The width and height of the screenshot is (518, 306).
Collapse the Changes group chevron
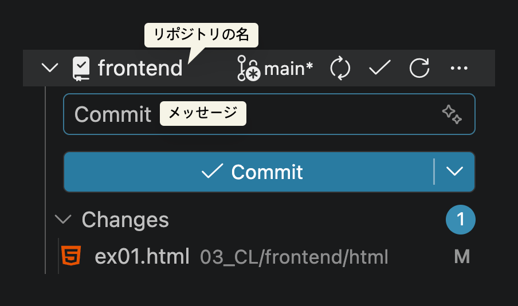[63, 219]
